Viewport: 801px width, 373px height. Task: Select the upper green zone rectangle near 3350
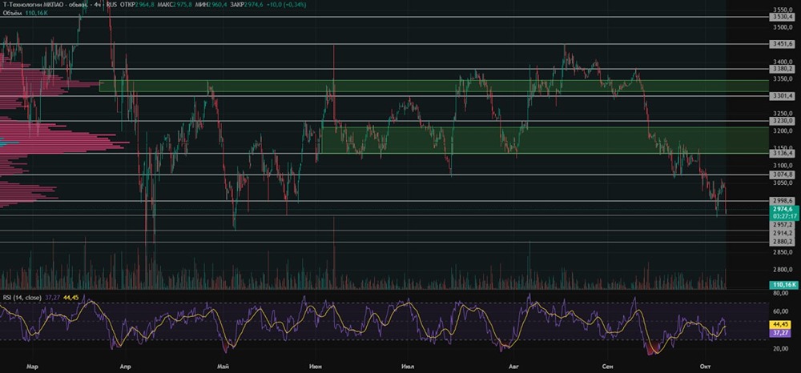[434, 86]
